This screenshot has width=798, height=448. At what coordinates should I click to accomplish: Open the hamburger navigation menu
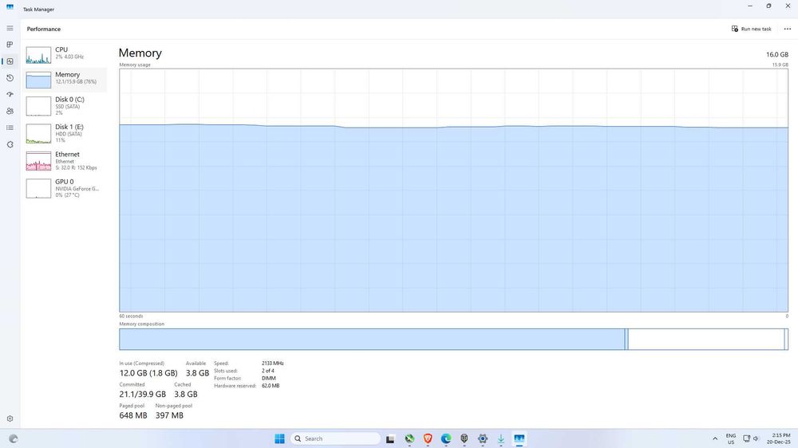[10, 29]
